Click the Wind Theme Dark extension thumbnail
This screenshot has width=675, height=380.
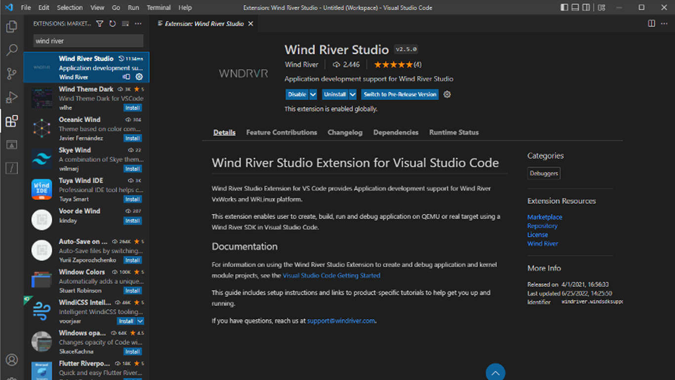click(x=42, y=98)
